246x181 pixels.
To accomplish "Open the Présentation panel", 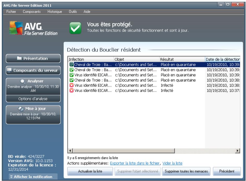I will (33, 59).
